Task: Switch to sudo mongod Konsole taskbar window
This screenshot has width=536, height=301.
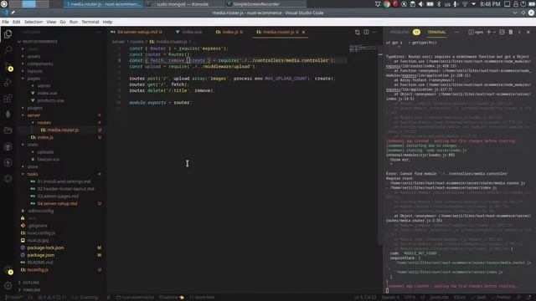Action: pos(180,4)
